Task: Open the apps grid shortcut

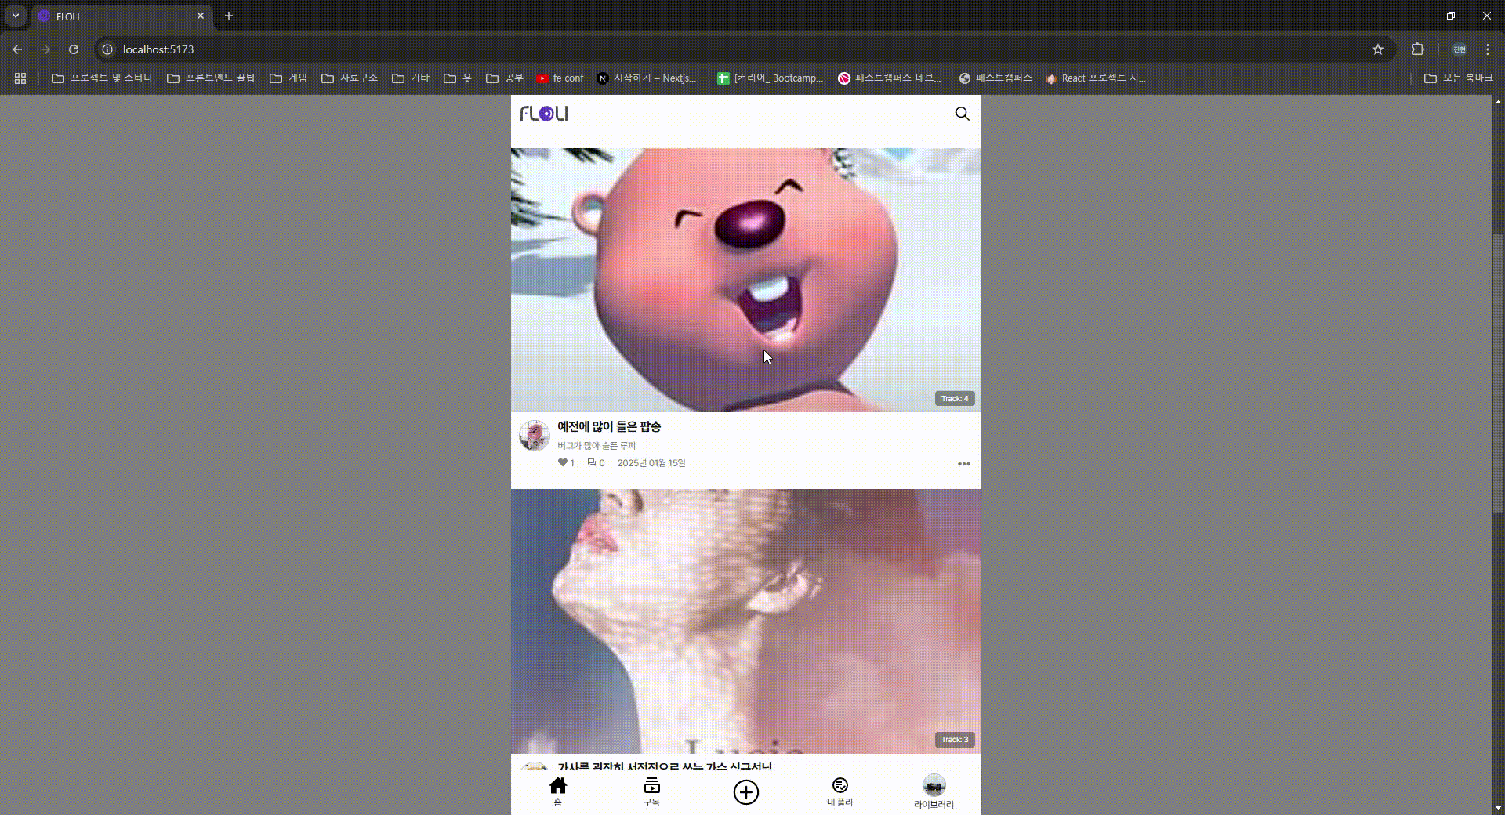Action: pos(20,78)
